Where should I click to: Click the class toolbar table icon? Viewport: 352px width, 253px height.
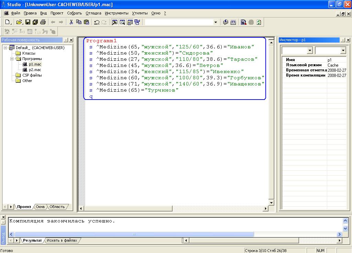click(x=30, y=32)
